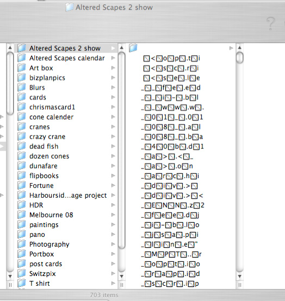Screen dimensions: 285x301
Task: Click the dozen cones folder icon
Action: pyautogui.click(x=22, y=156)
